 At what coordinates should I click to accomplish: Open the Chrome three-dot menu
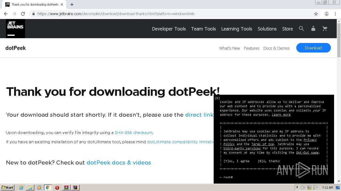pyautogui.click(x=335, y=14)
